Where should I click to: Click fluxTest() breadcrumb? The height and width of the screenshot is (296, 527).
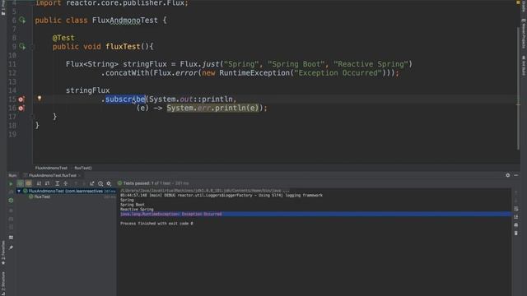point(83,168)
